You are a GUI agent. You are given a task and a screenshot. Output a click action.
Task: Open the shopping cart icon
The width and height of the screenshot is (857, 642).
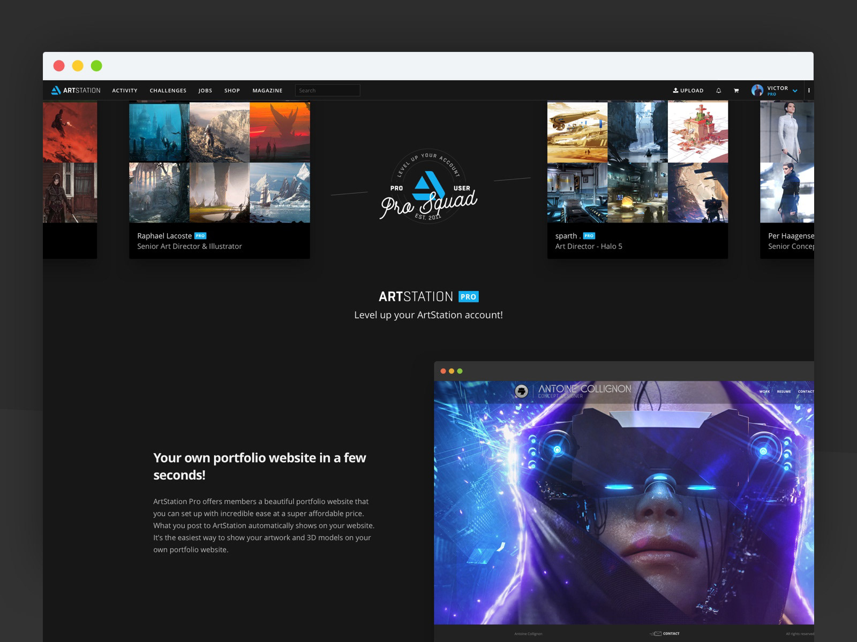pyautogui.click(x=736, y=90)
